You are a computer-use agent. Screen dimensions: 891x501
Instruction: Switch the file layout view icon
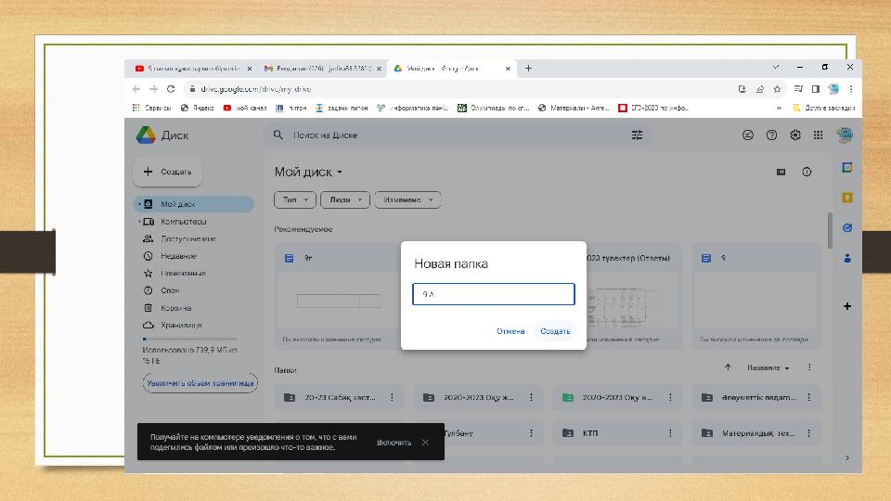pos(781,173)
